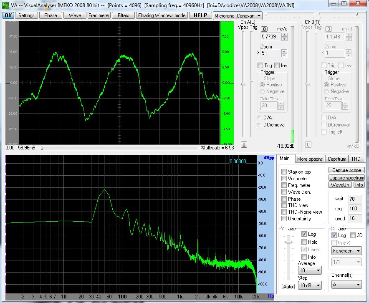Screen dimensions: 369x303
Task: Open the Phase window from the toolbar
Action: pos(51,15)
